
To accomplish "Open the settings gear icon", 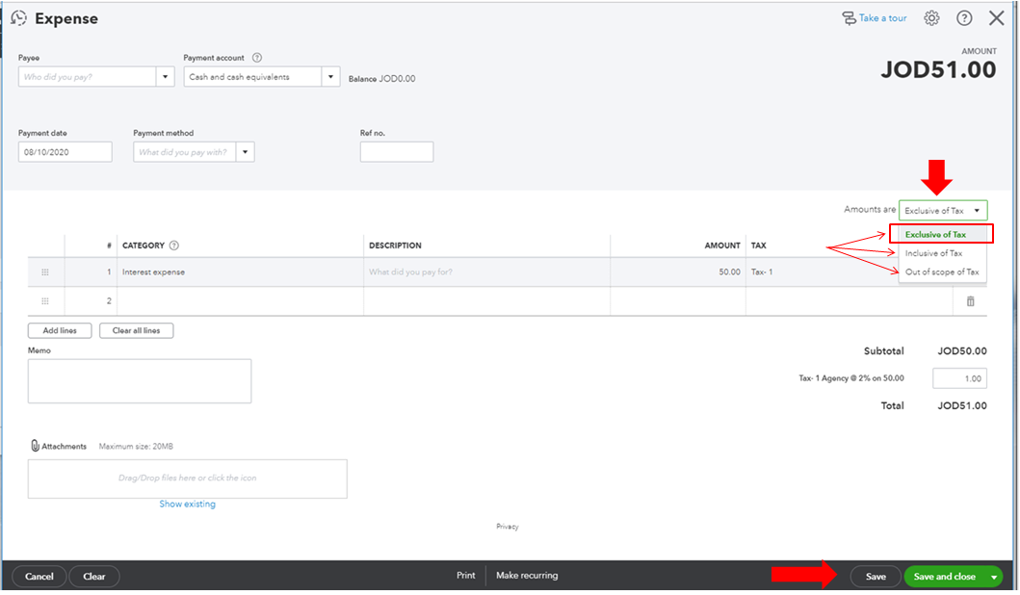I will 931,18.
